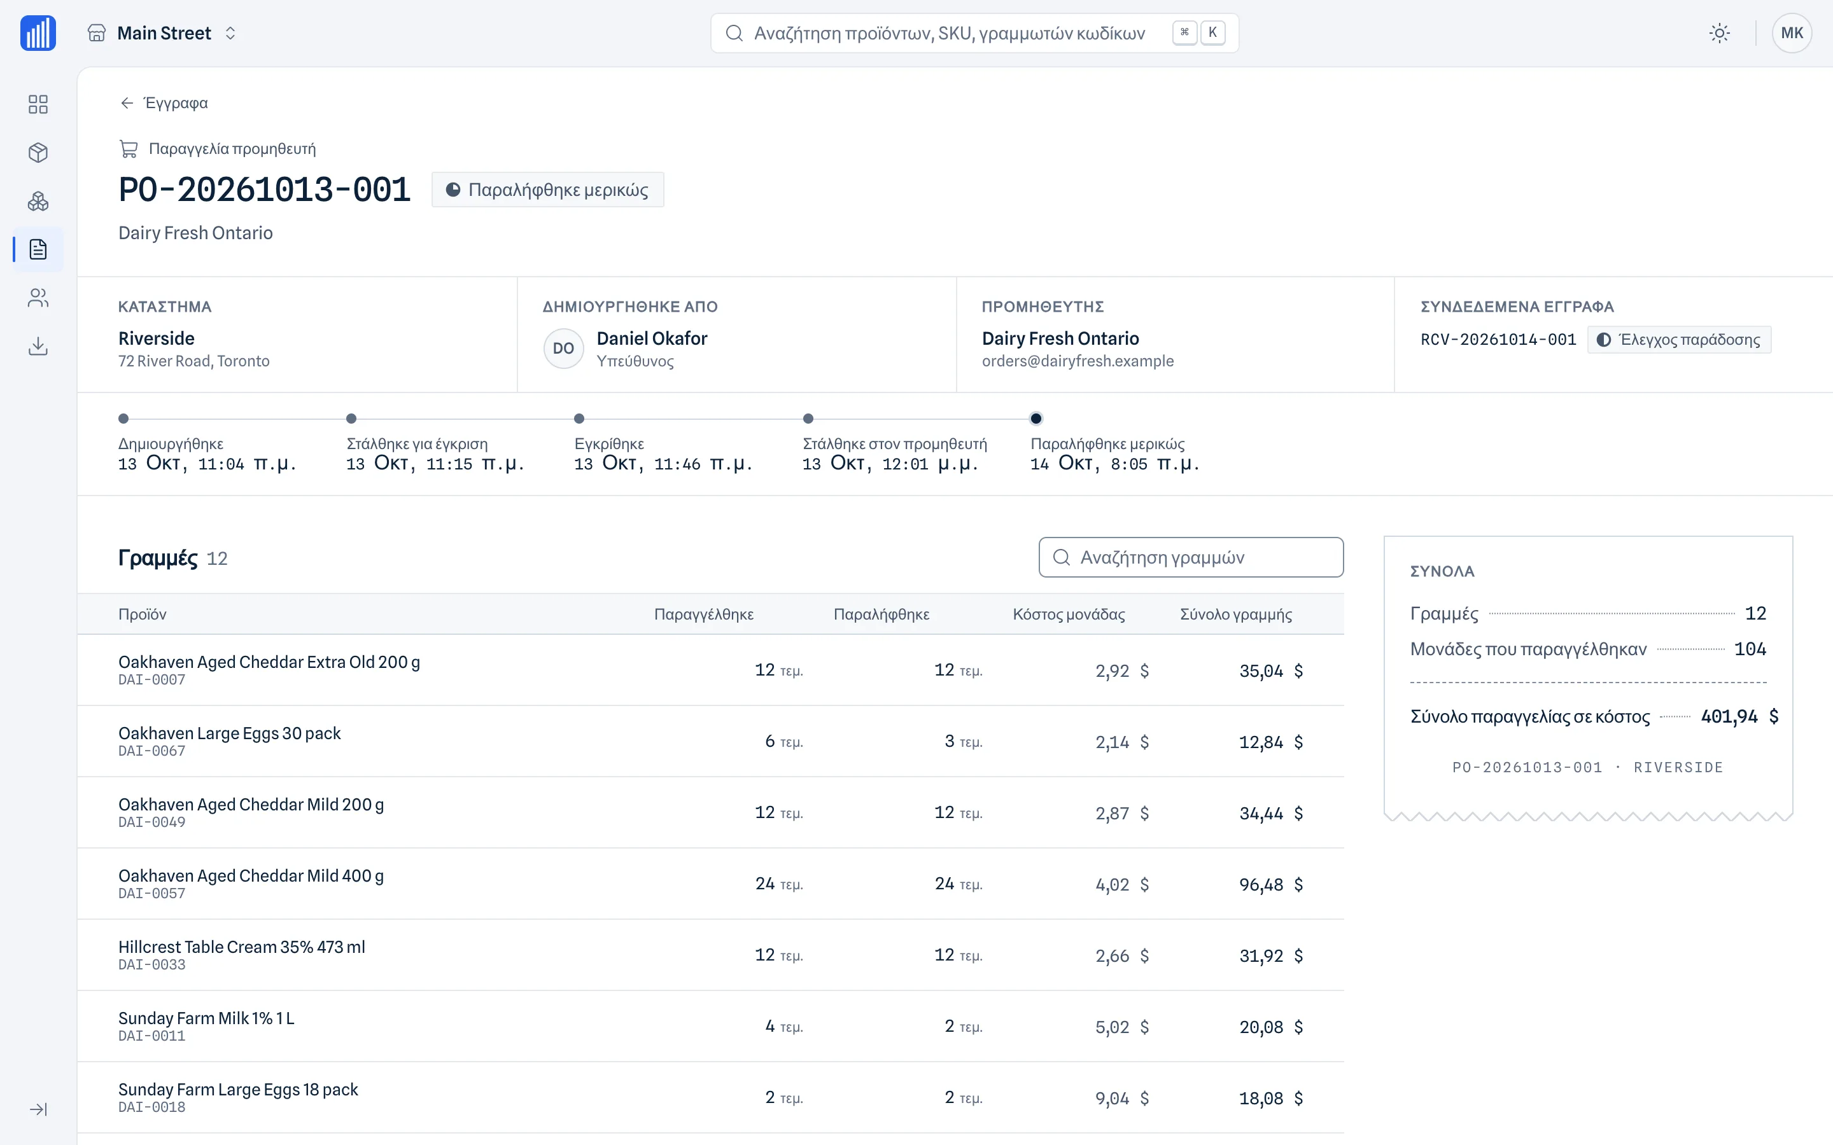This screenshot has width=1833, height=1145.
Task: Open linked document RCV-20261014-001
Action: point(1498,339)
